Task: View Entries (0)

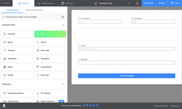Action: tap(149, 3)
